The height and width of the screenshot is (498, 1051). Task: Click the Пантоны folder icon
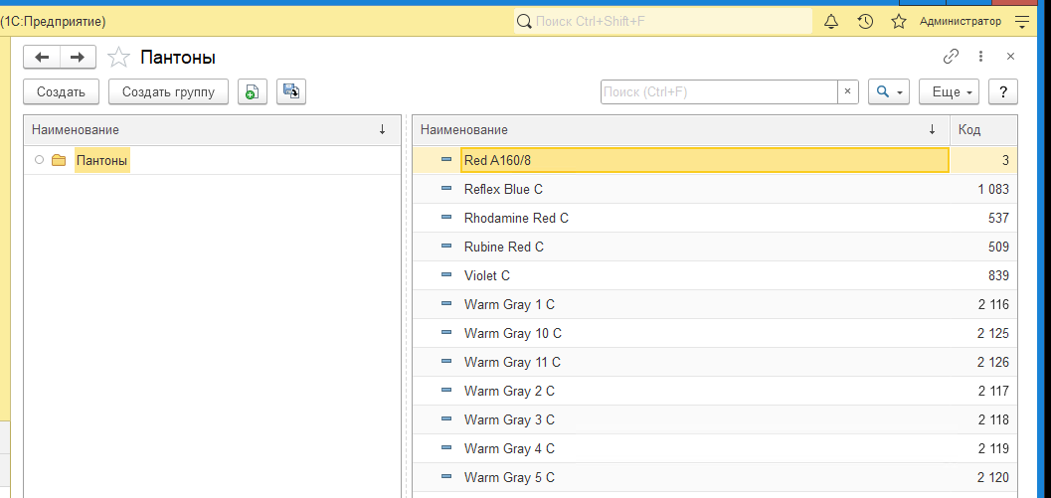[59, 160]
